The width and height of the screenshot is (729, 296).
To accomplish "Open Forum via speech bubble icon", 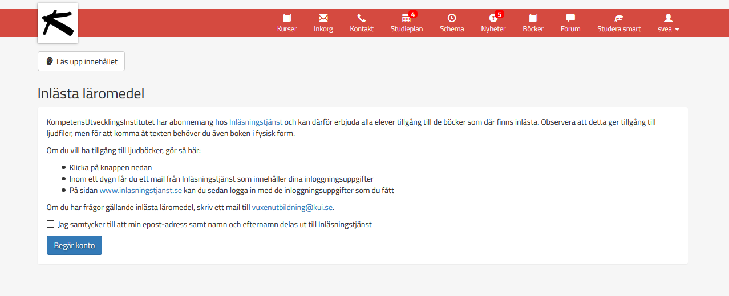I will [570, 18].
